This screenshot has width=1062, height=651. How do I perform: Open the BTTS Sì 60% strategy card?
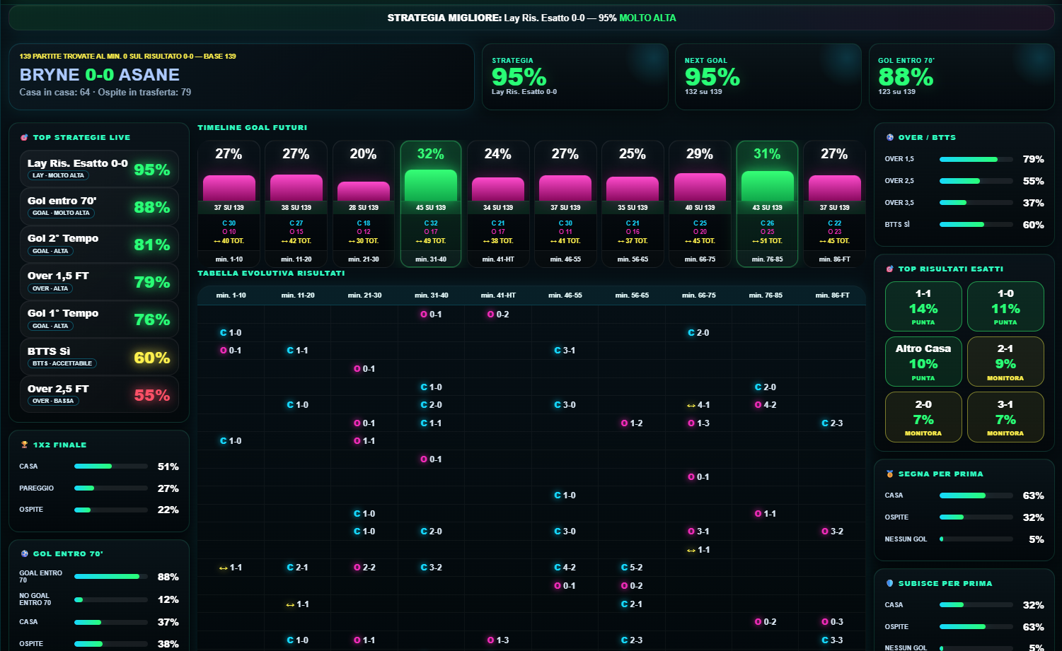[x=99, y=357]
